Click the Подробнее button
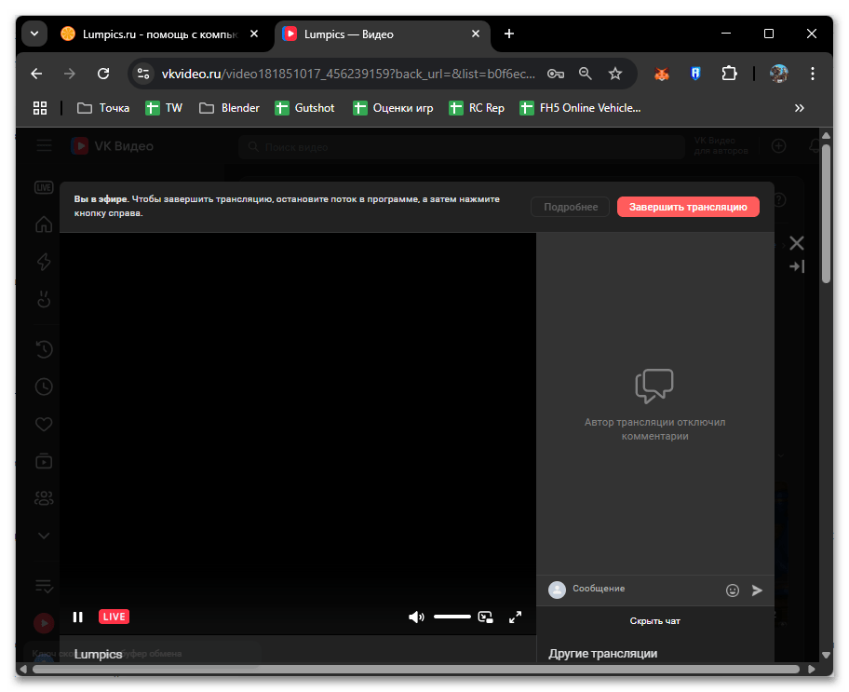 [x=570, y=207]
